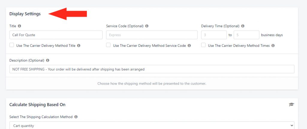The image size is (307, 129).
Task: Click the Title field containing Call For Quote
Action: [x=56, y=35]
